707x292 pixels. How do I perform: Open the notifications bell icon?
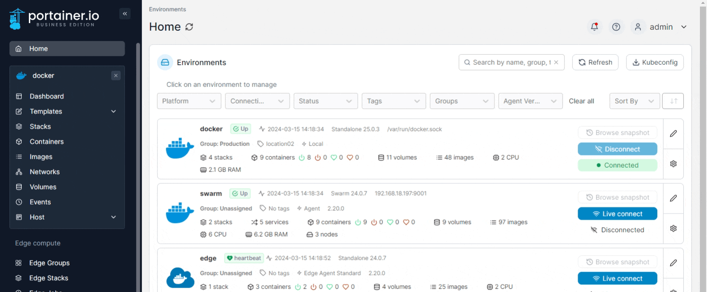pos(594,27)
